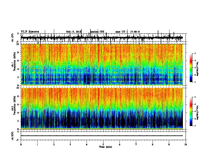The width and height of the screenshot is (209, 162).
Task: Click inside the ch.2 spectrogram panel
Action: point(102,109)
